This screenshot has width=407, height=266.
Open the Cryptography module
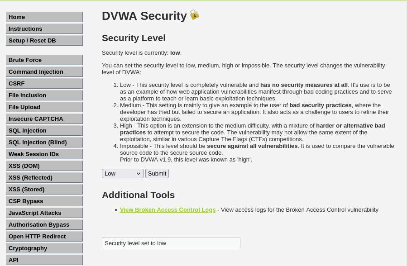tap(44, 248)
